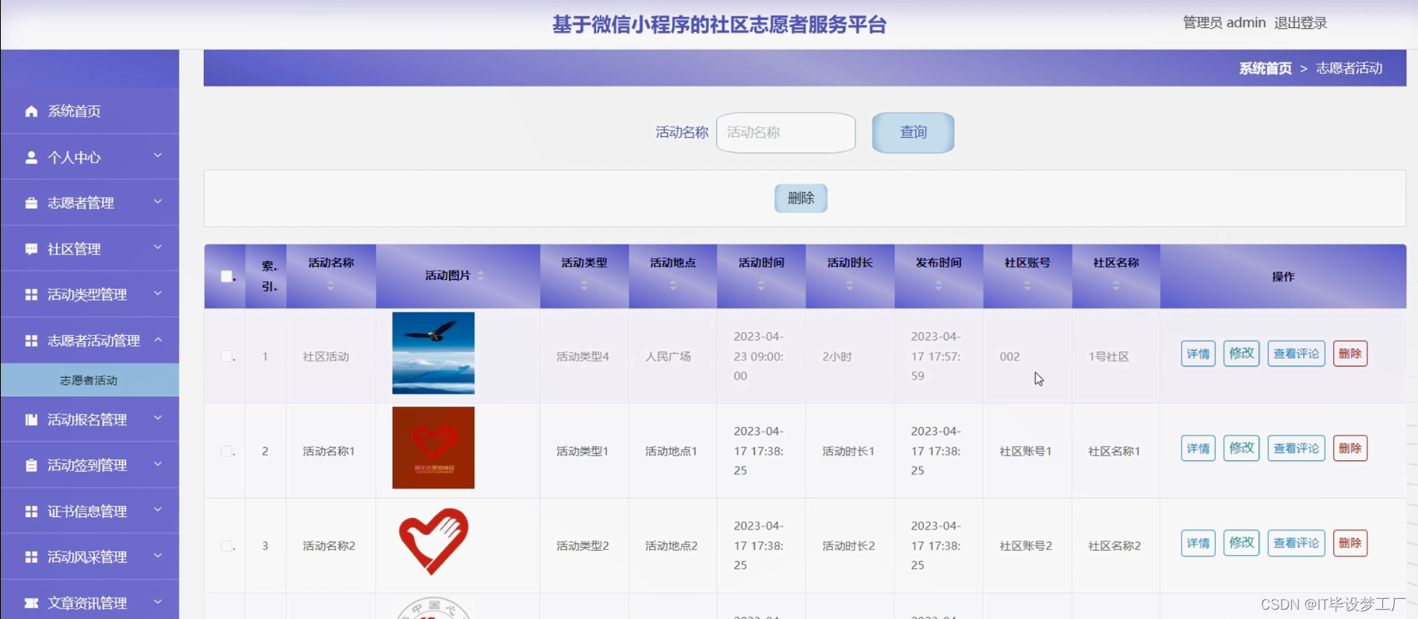Click the clipboard icon beside 活动签到管理
This screenshot has height=619, width=1418.
click(31, 466)
